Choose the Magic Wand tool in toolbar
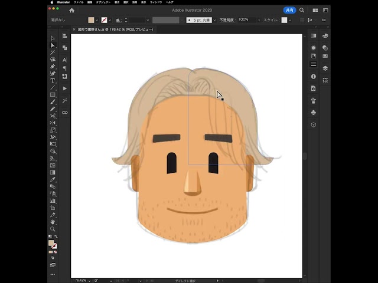Screen dimensions: 378x283 [x=53, y=52]
